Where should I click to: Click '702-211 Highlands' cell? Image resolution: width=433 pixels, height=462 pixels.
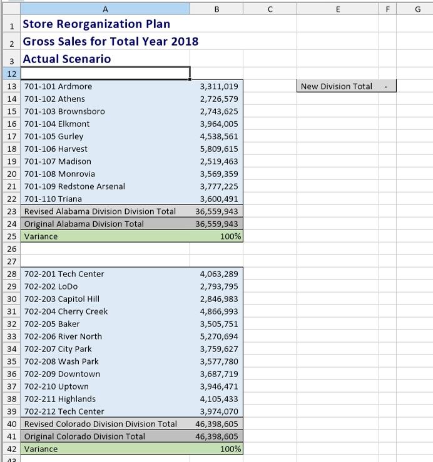pos(105,399)
